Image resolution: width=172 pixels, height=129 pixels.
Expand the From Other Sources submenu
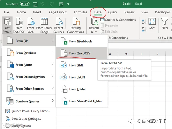point(29,88)
